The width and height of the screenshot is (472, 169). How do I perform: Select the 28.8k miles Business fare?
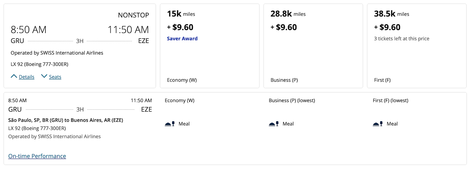tap(313, 46)
